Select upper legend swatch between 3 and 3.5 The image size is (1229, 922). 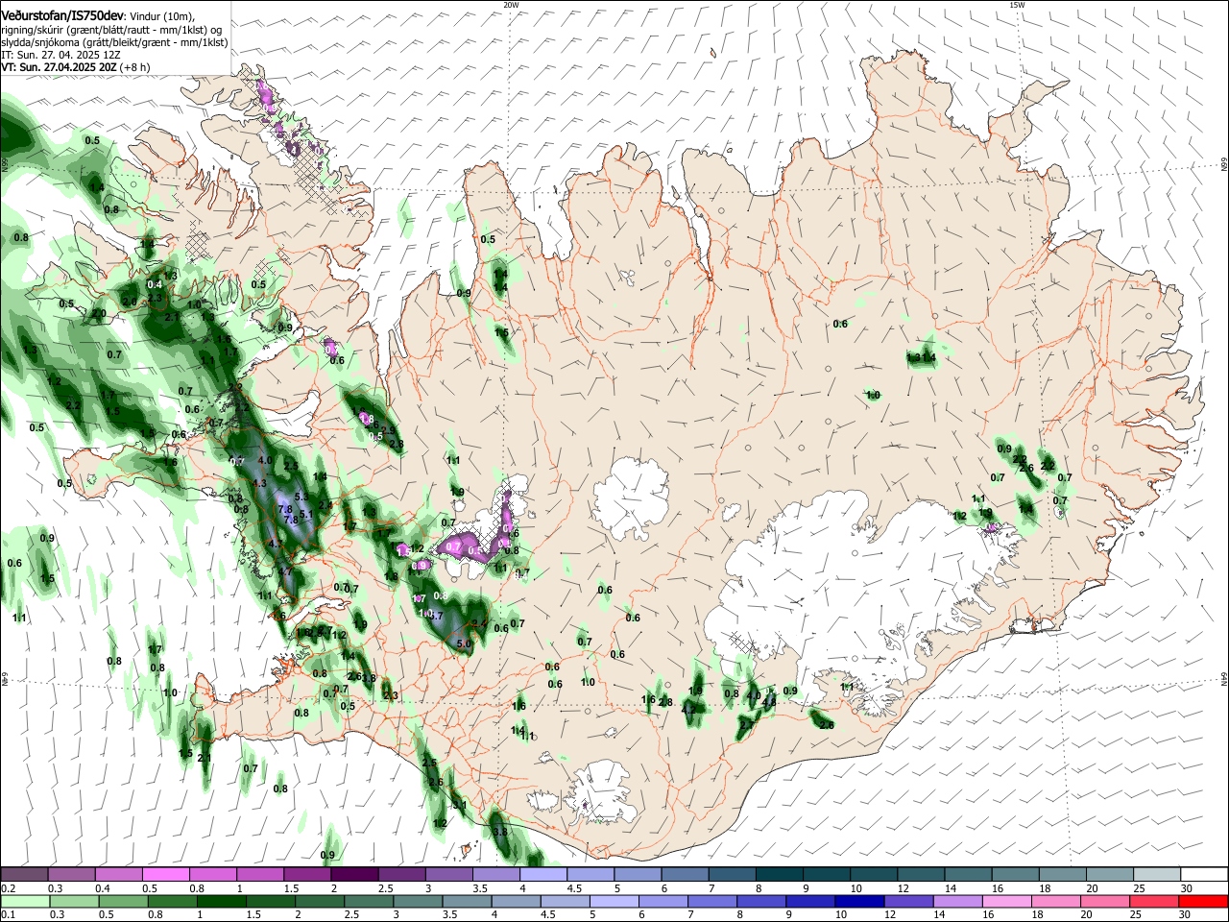(448, 874)
